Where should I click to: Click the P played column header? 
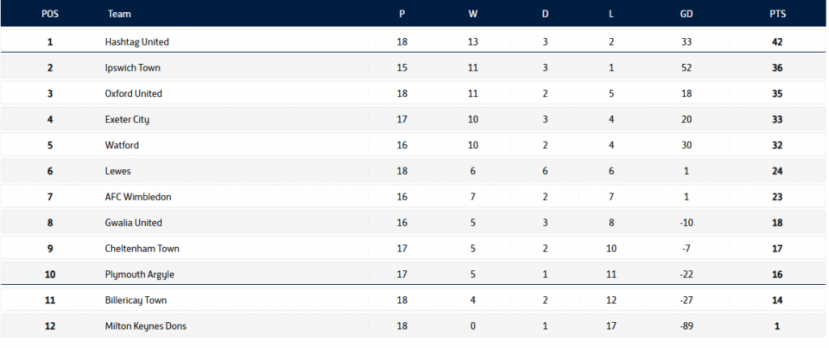pyautogui.click(x=402, y=14)
